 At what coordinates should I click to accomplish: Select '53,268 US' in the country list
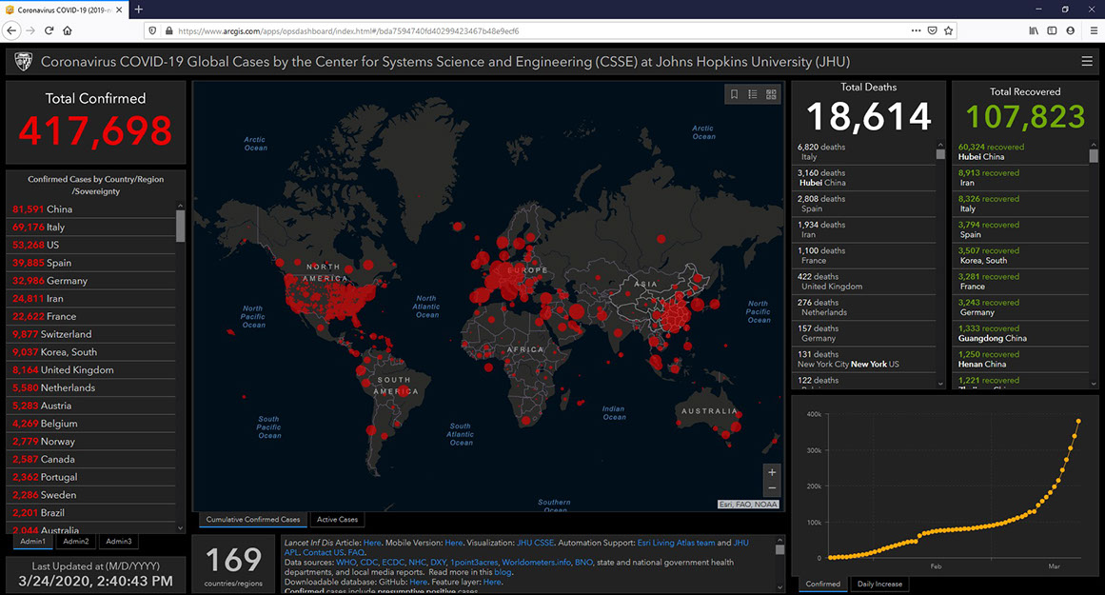point(91,245)
